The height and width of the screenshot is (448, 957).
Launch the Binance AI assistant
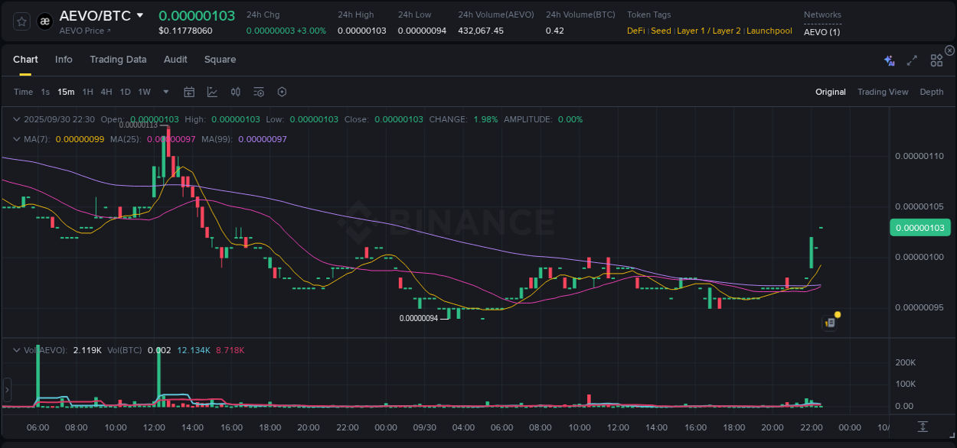(x=889, y=60)
